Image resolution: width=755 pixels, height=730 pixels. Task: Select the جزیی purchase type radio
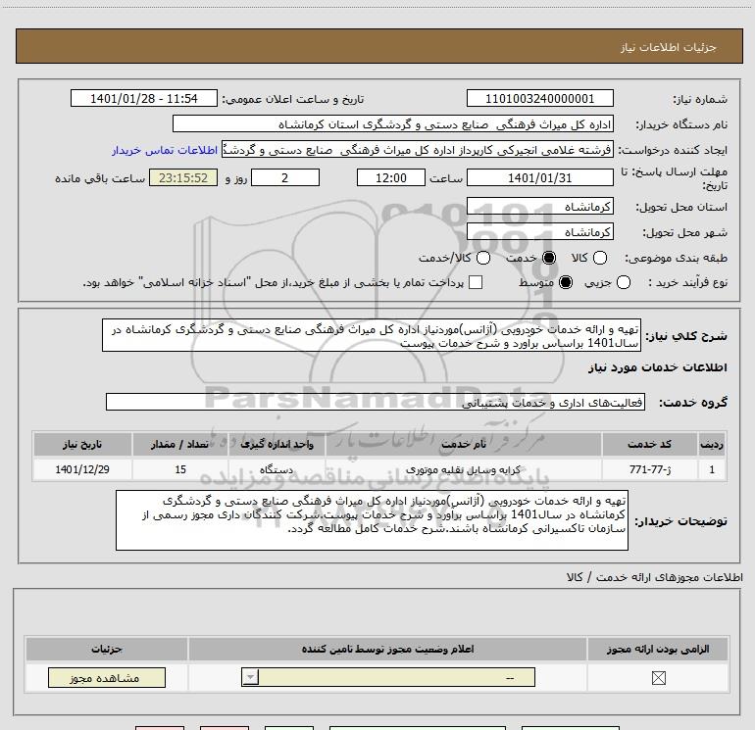coord(624,282)
